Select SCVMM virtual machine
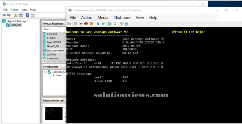 (51, 55)
